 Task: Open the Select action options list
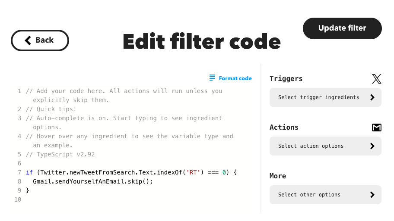point(311,146)
